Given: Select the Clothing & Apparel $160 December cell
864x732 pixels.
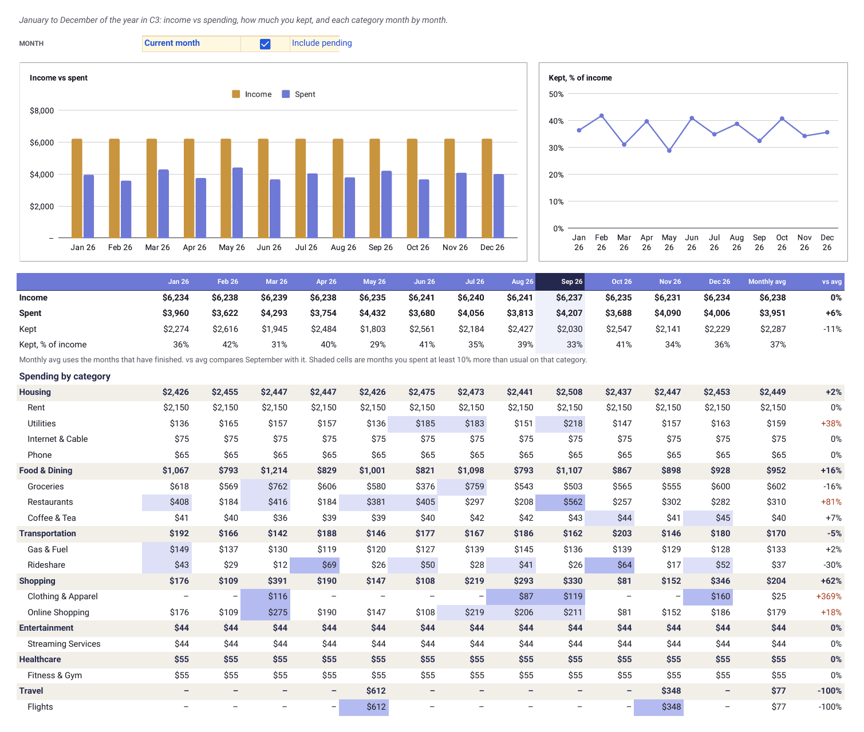Looking at the screenshot, I should (708, 596).
